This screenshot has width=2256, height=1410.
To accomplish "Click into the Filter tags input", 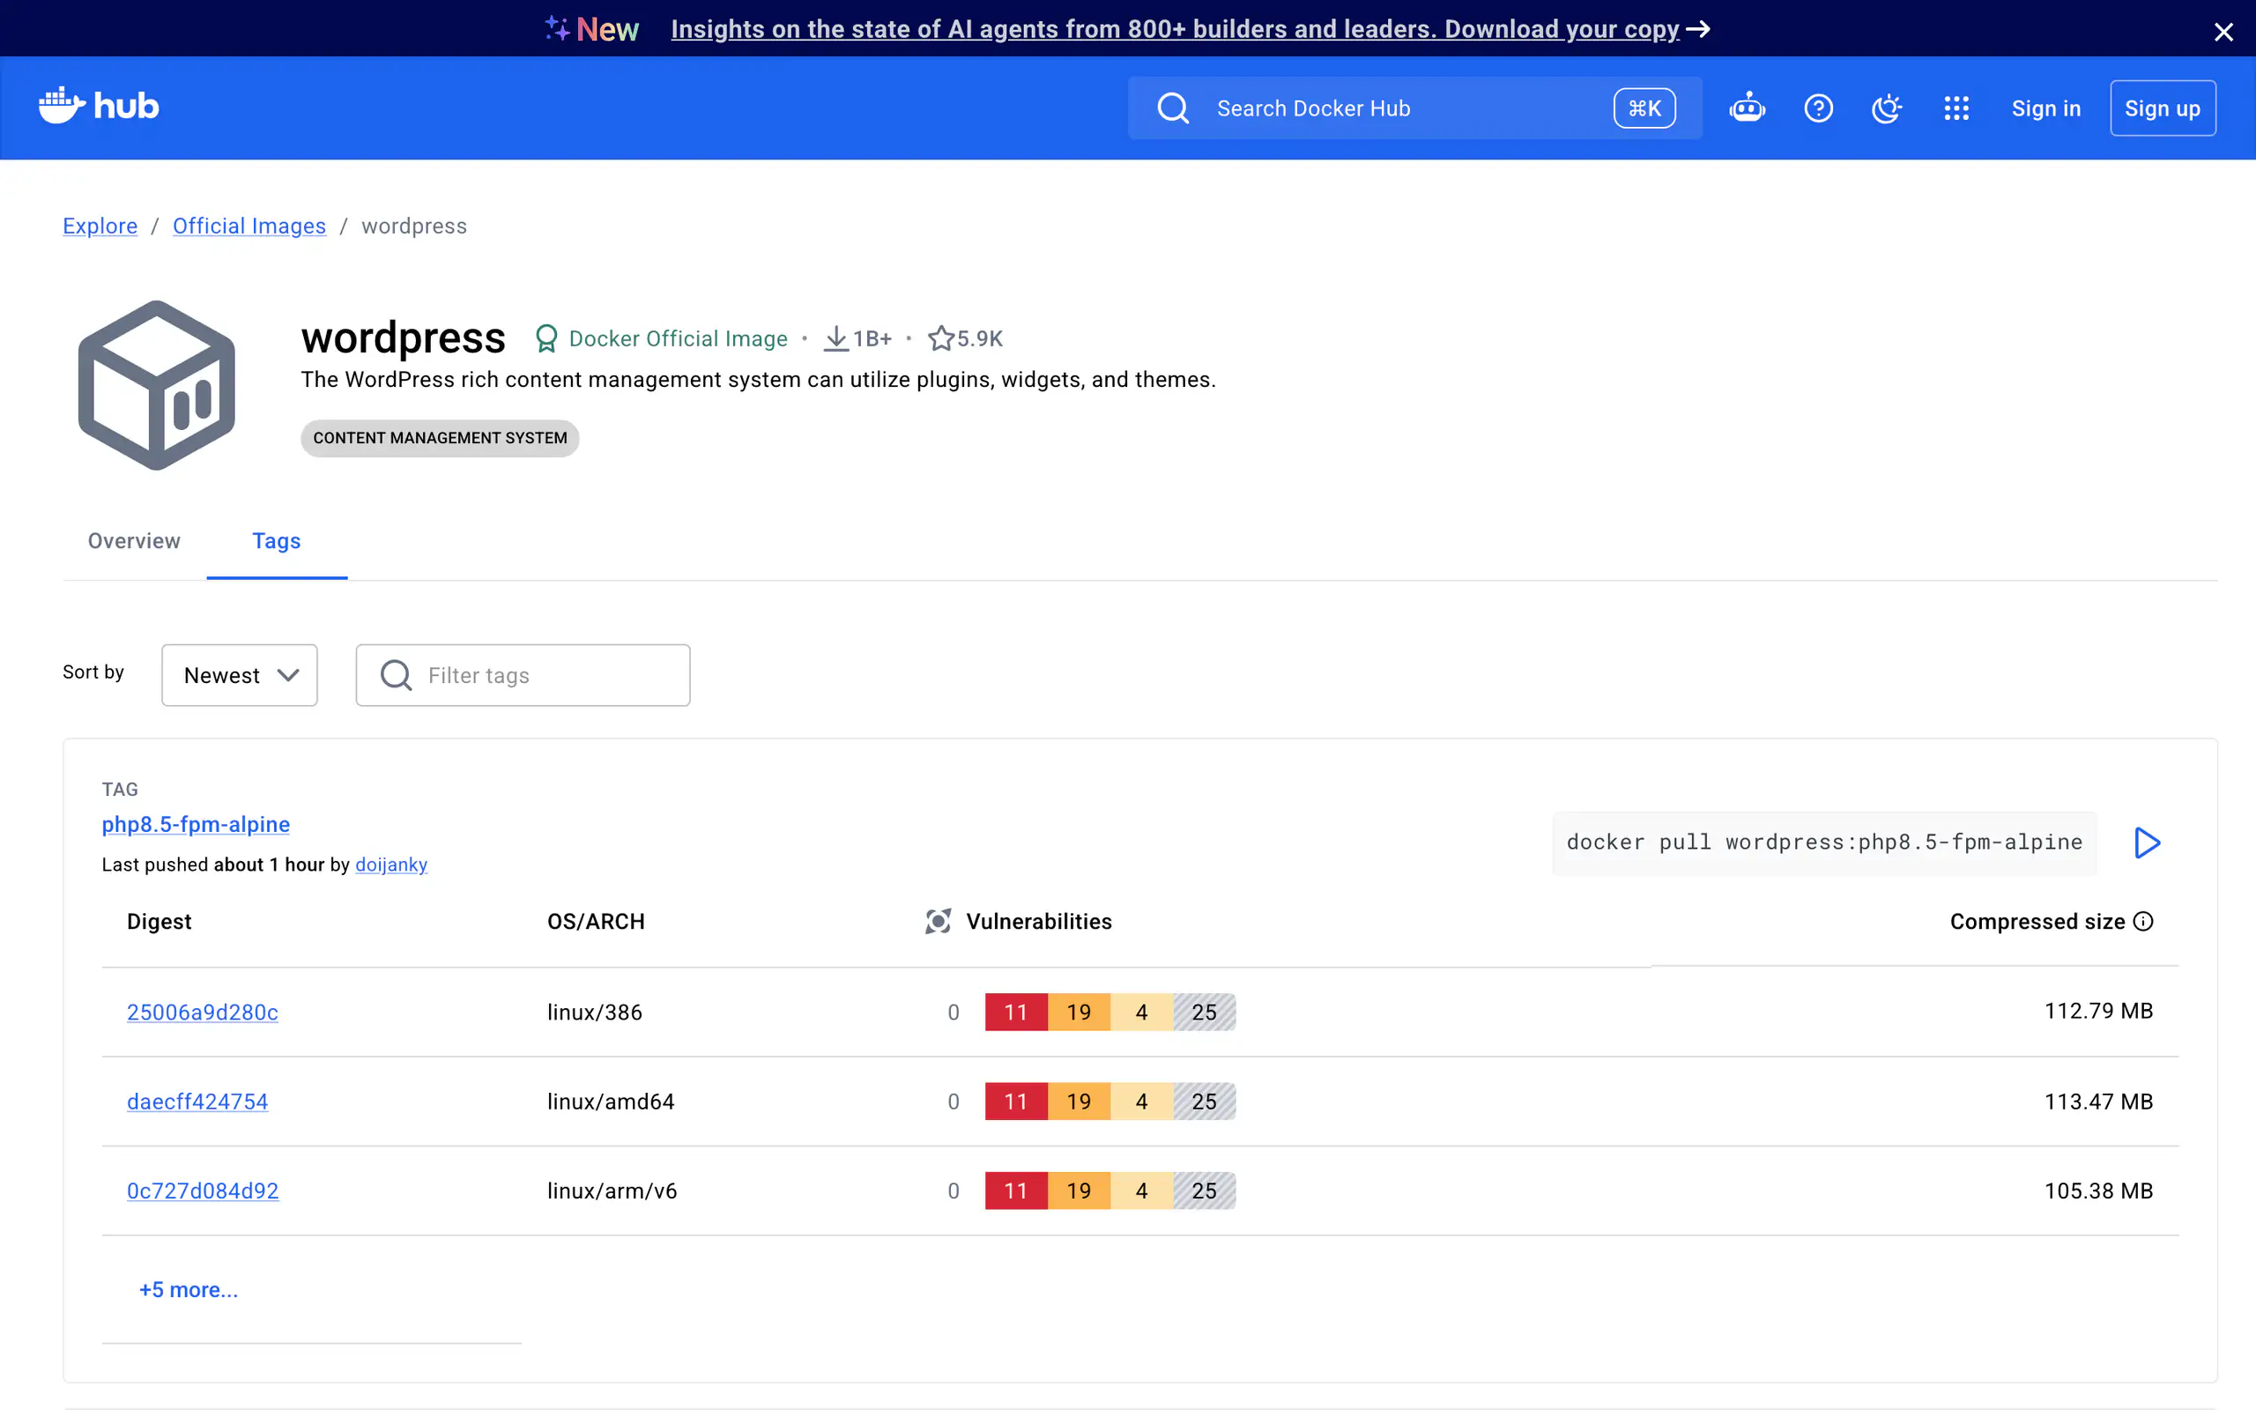I will (x=523, y=675).
